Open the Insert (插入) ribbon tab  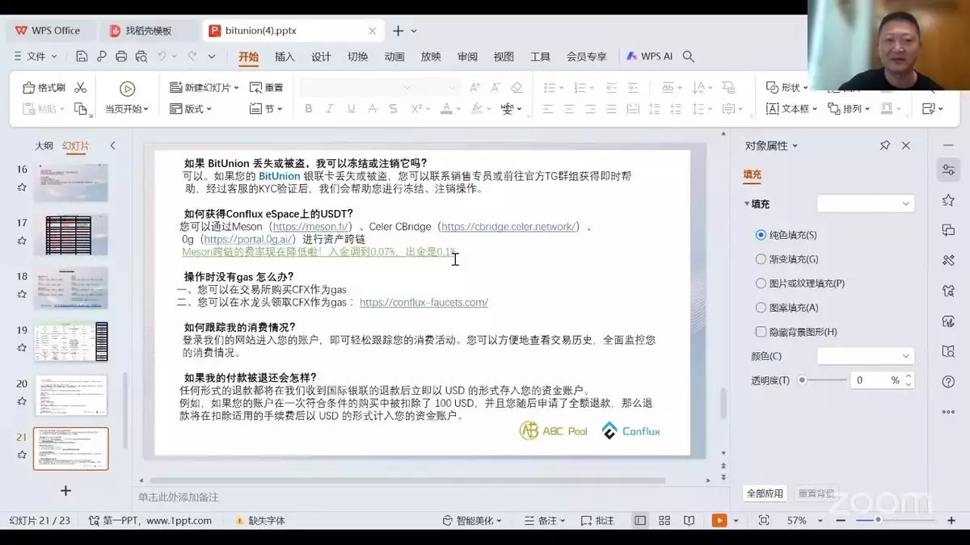[x=285, y=57]
